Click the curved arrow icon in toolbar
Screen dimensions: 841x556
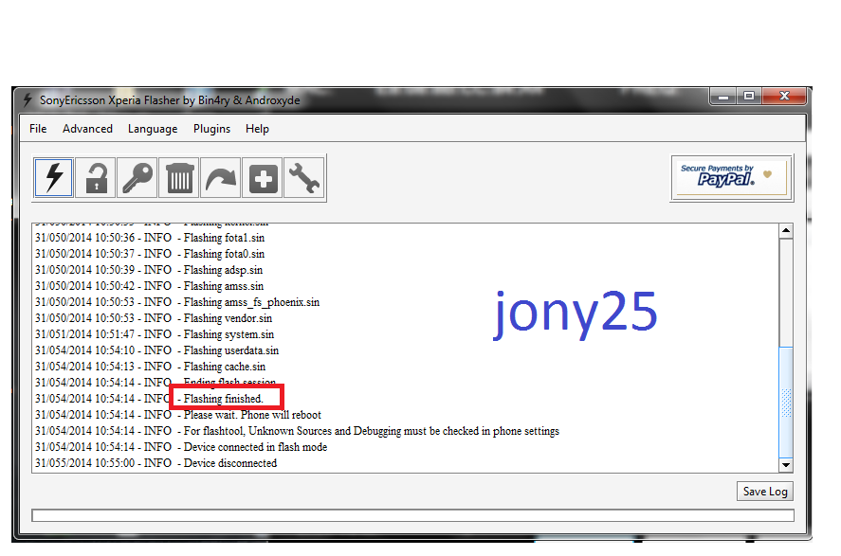click(221, 178)
